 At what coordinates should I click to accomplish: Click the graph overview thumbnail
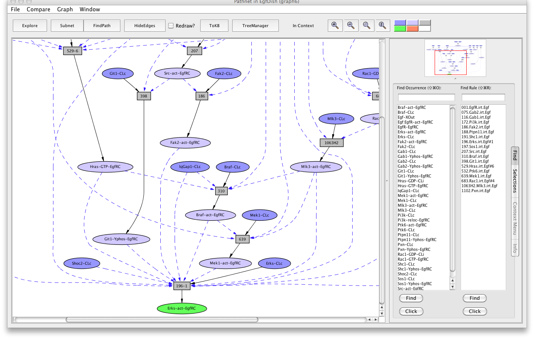point(455,58)
